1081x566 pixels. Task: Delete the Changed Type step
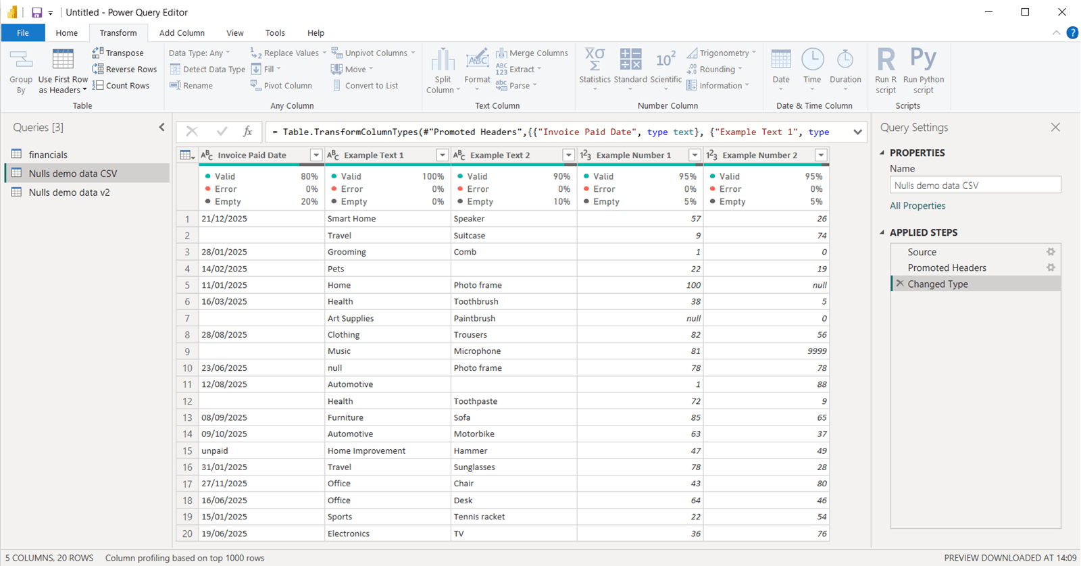[x=900, y=284]
